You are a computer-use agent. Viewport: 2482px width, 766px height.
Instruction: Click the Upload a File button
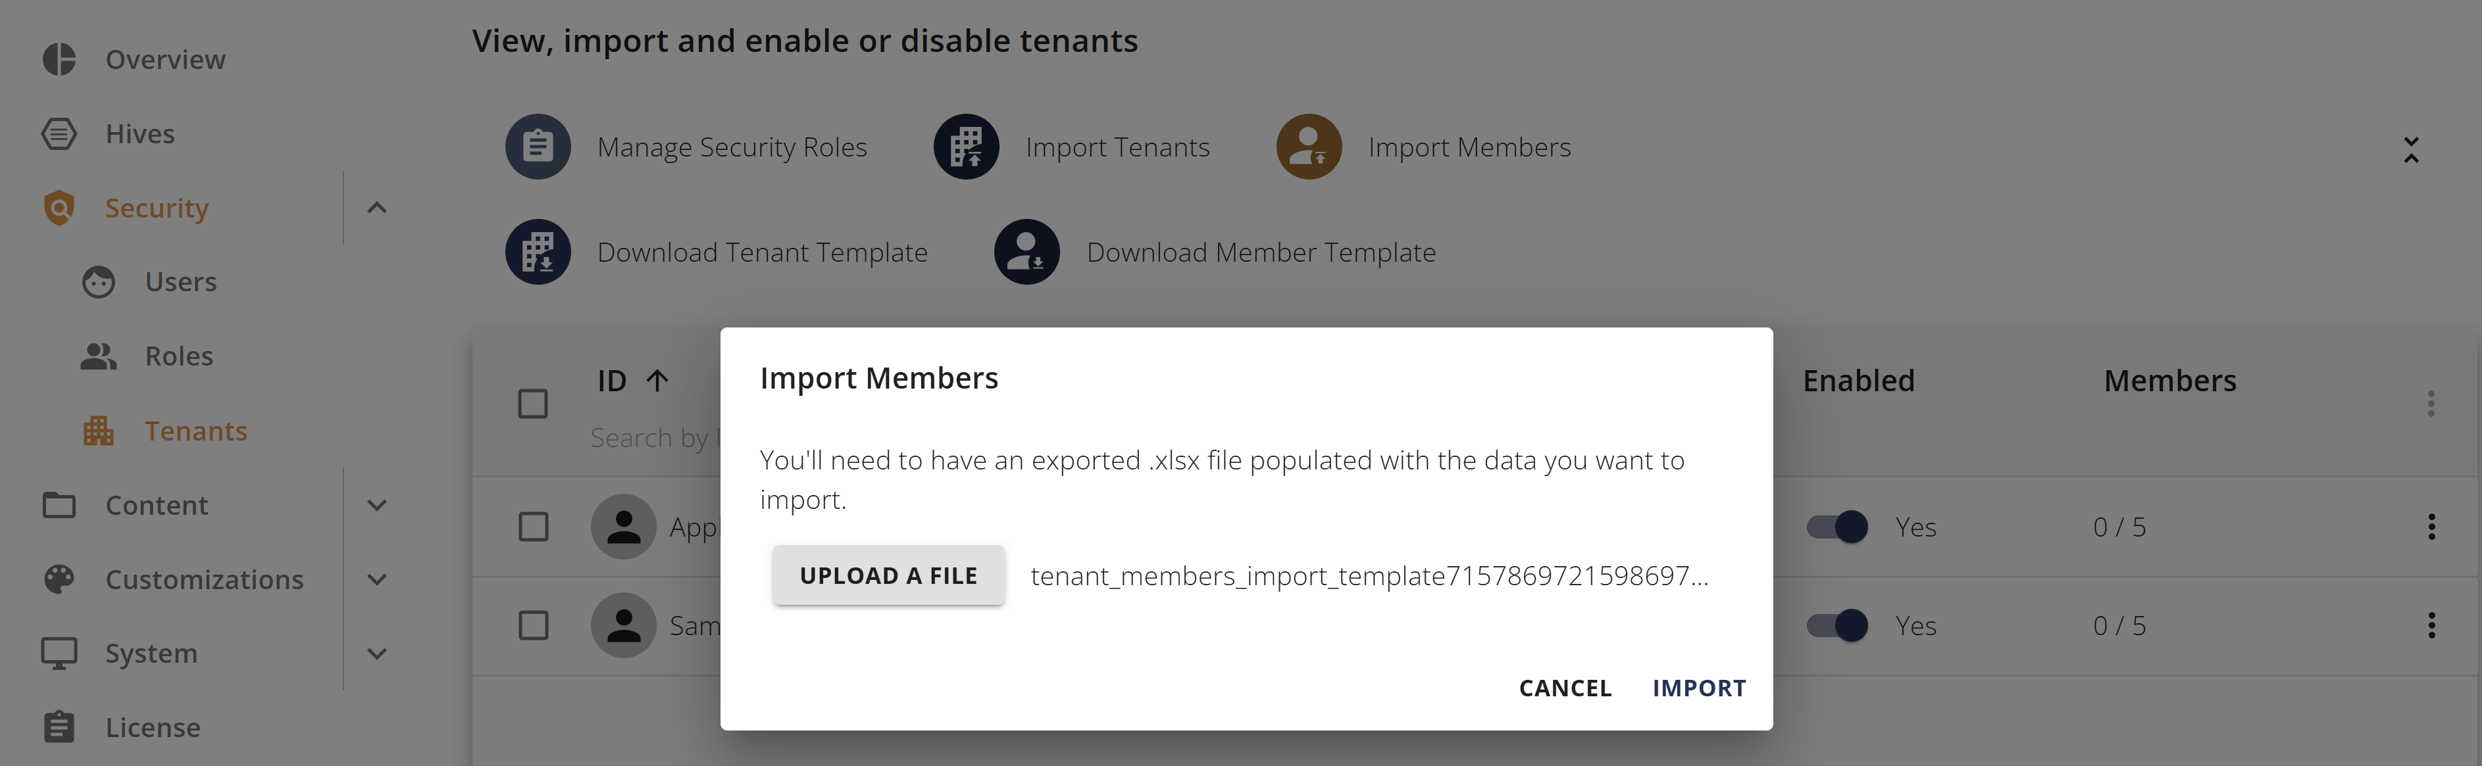pyautogui.click(x=888, y=575)
